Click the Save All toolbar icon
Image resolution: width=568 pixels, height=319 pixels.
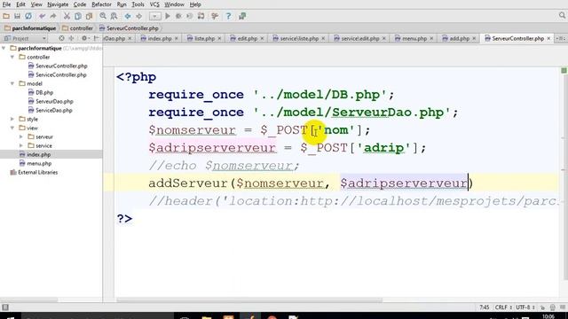[17, 16]
